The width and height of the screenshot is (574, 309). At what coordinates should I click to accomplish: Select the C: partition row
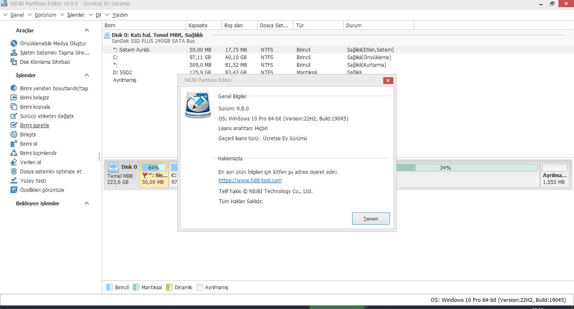pyautogui.click(x=338, y=57)
